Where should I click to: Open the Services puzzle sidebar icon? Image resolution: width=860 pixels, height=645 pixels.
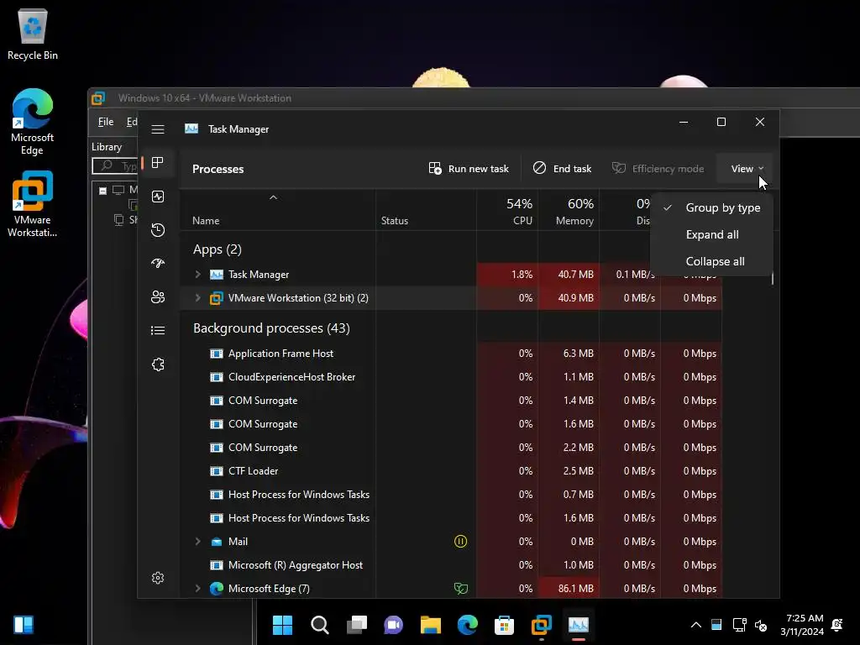(x=158, y=364)
